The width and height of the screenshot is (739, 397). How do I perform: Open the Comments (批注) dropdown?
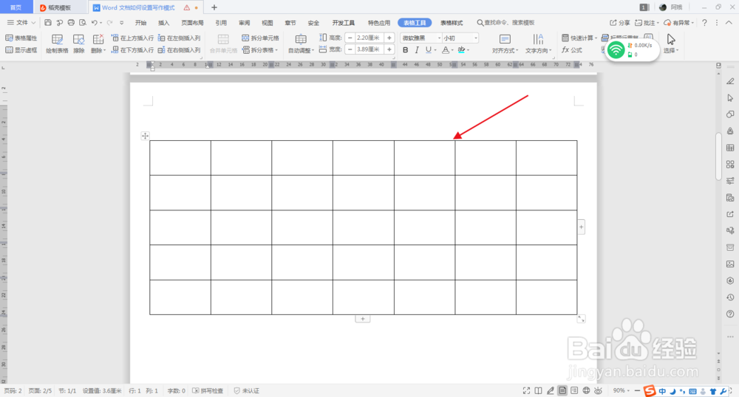[647, 23]
